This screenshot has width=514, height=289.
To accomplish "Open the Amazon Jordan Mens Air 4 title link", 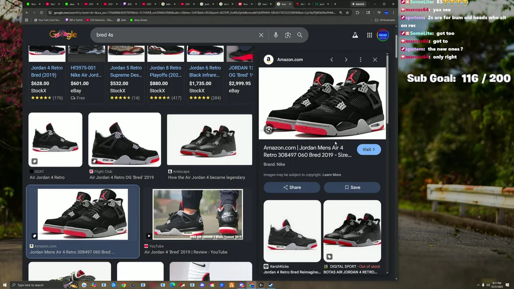I will [308, 151].
